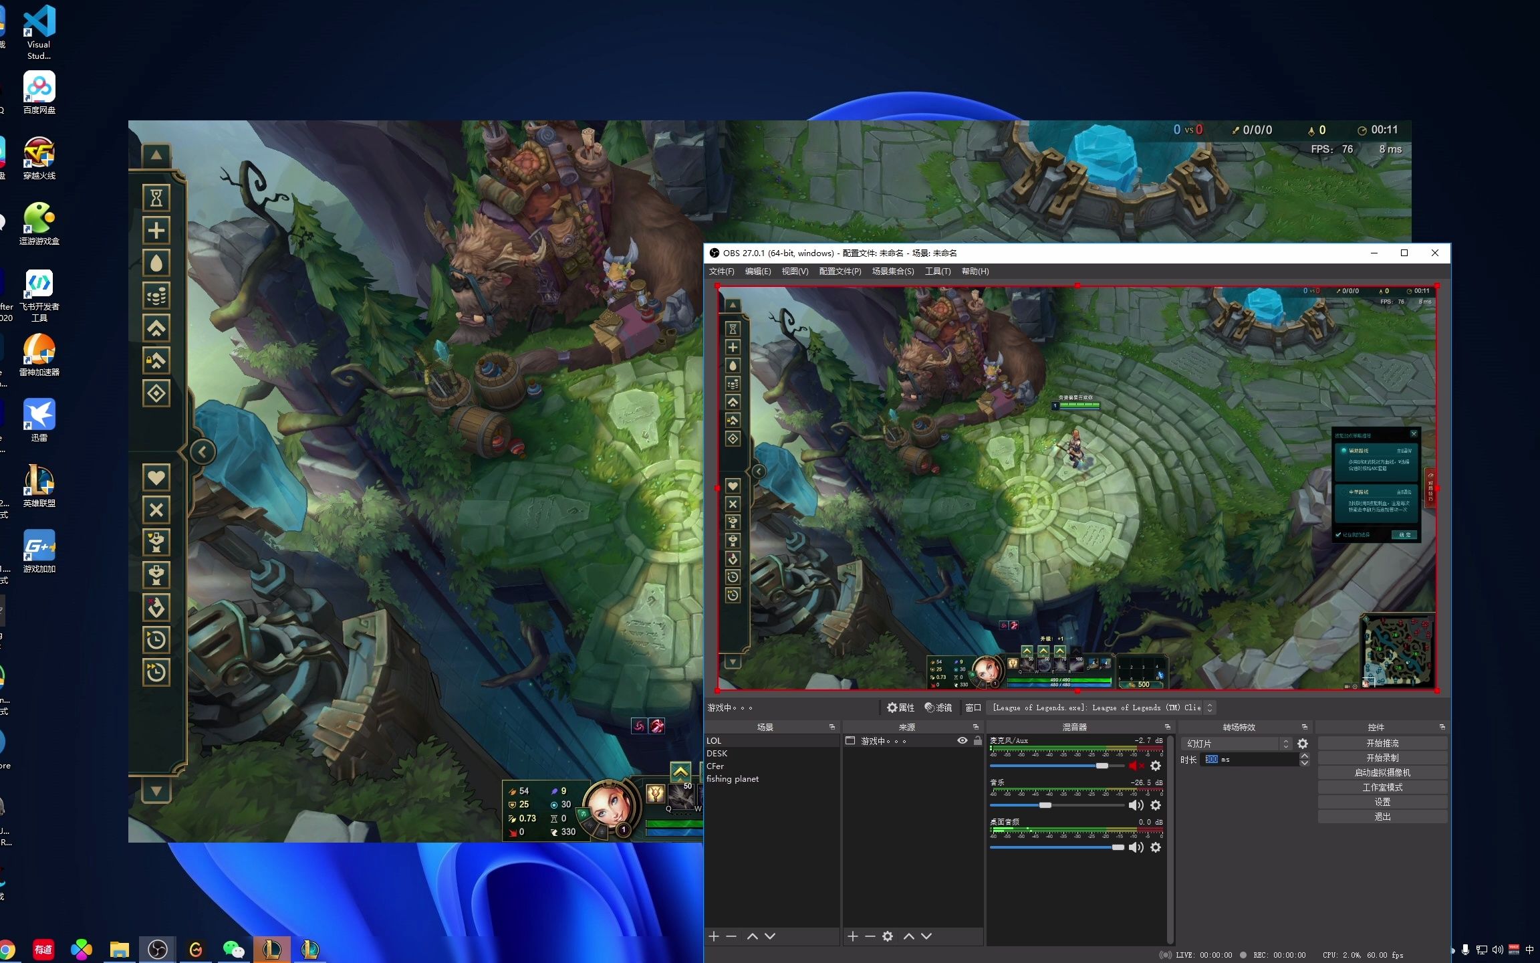Open source properties gear at sources panel bottom

(888, 936)
